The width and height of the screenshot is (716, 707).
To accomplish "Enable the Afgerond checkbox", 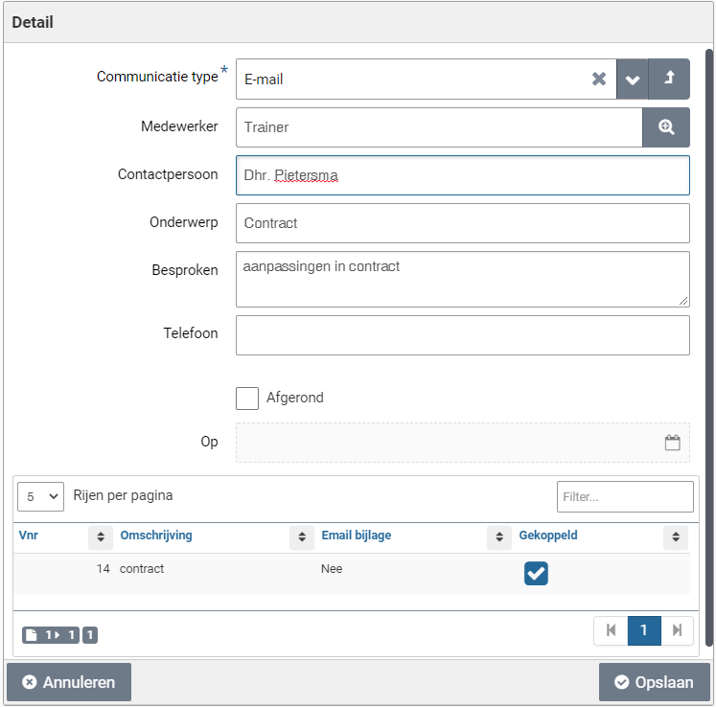I will pos(247,399).
